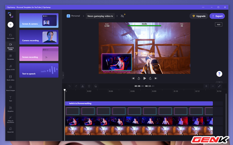Choose the Screen recording option
This screenshot has height=145, width=233.
(39, 54)
